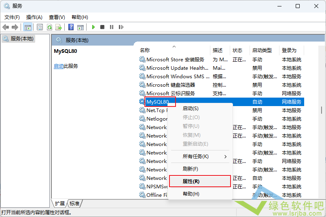Open the 帮助(H) menu in menu bar
This screenshot has height=217, width=326.
[80, 17]
